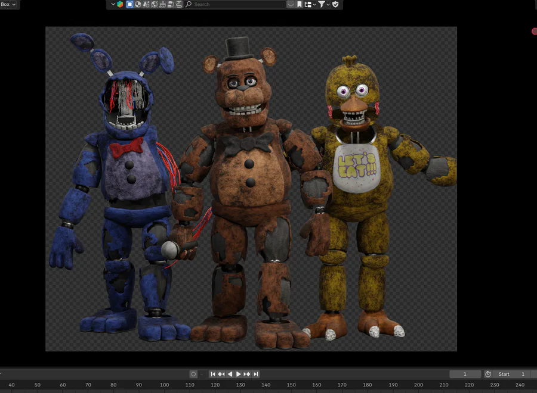
Task: Toggle the globe filter icon
Action: (x=154, y=4)
